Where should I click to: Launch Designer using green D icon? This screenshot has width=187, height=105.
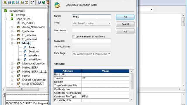click(x=44, y=2)
